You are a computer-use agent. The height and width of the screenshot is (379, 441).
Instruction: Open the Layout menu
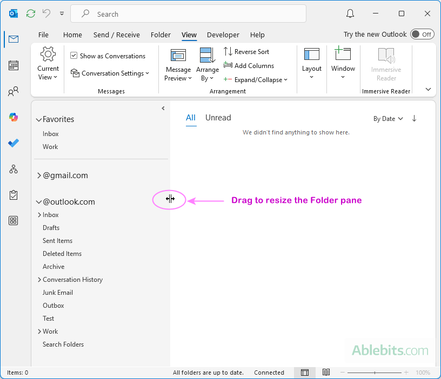(312, 64)
